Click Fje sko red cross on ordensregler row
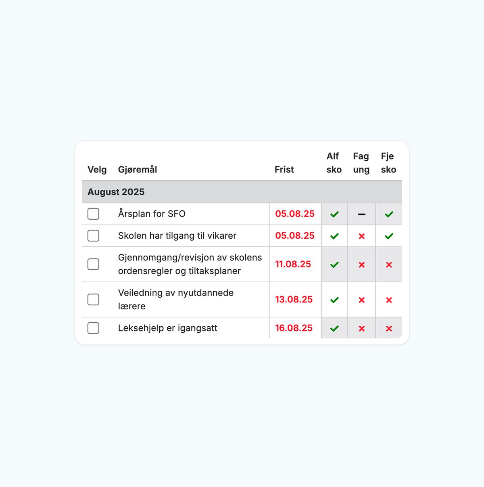 tap(389, 265)
